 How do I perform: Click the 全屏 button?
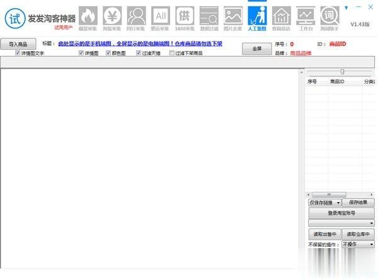257,48
